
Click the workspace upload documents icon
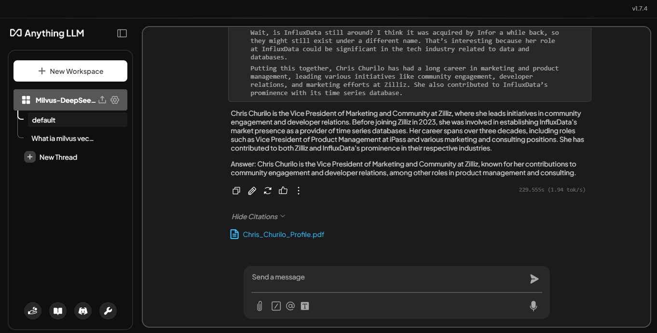click(102, 100)
